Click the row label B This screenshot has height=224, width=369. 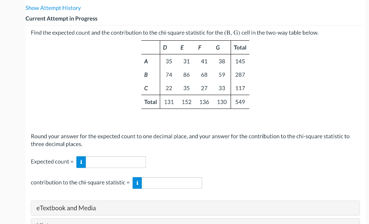point(146,75)
